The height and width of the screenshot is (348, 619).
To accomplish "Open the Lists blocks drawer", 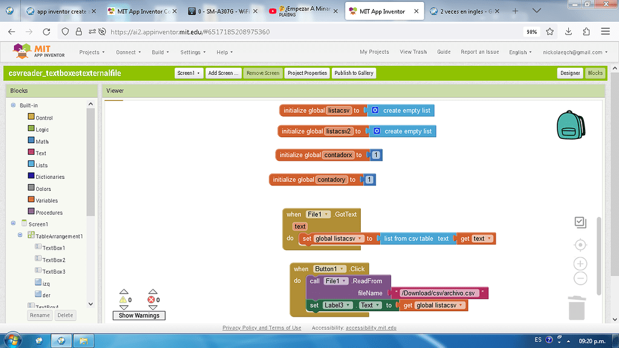I will 42,164.
